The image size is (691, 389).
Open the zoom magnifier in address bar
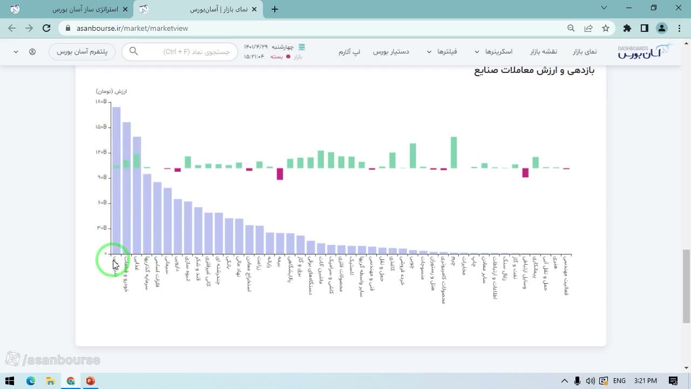(571, 28)
